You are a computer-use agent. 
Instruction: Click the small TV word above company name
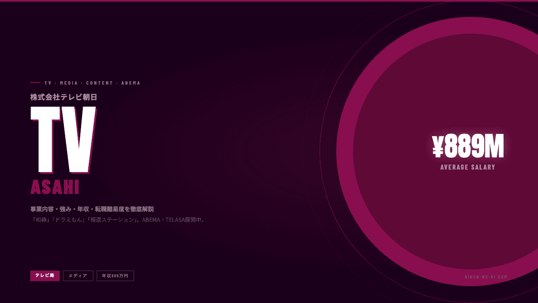point(48,83)
